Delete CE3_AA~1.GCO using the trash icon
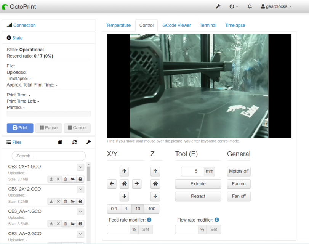 [x=66, y=224]
